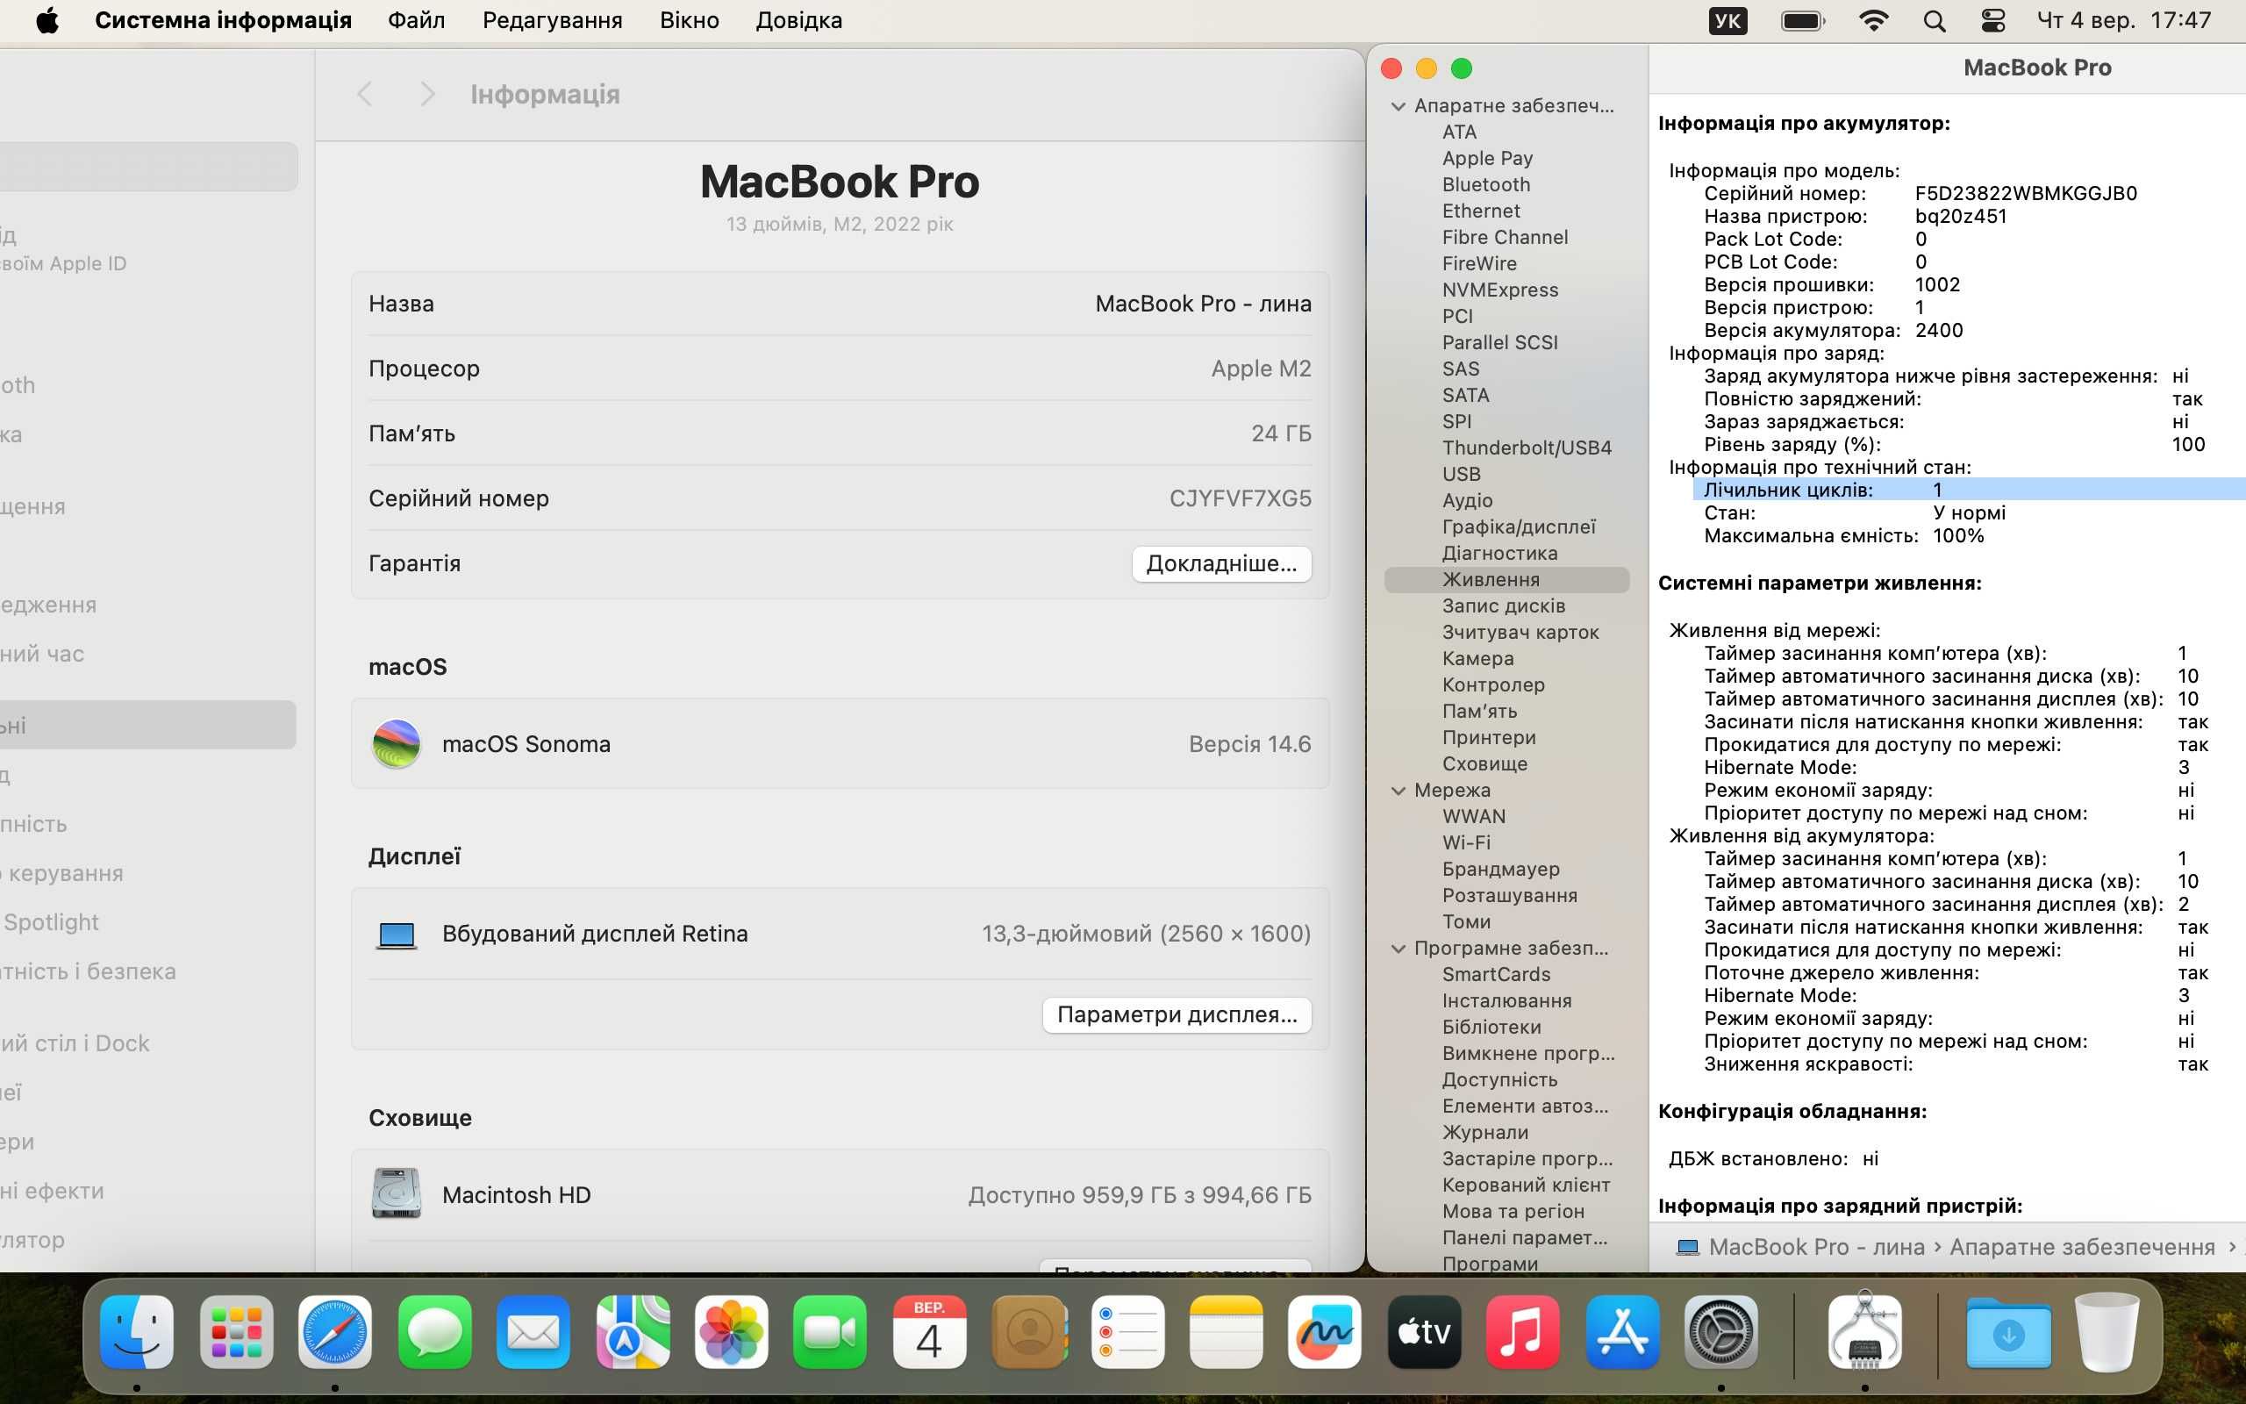The height and width of the screenshot is (1404, 2246).
Task: Open the Вікно menu
Action: 690,20
